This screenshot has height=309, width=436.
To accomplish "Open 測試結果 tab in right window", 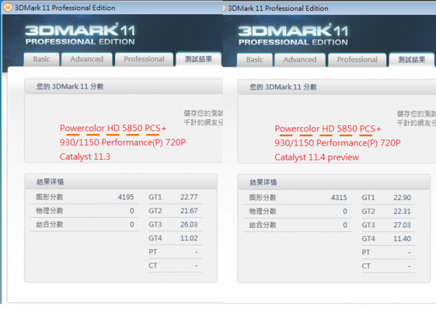I will coord(411,60).
